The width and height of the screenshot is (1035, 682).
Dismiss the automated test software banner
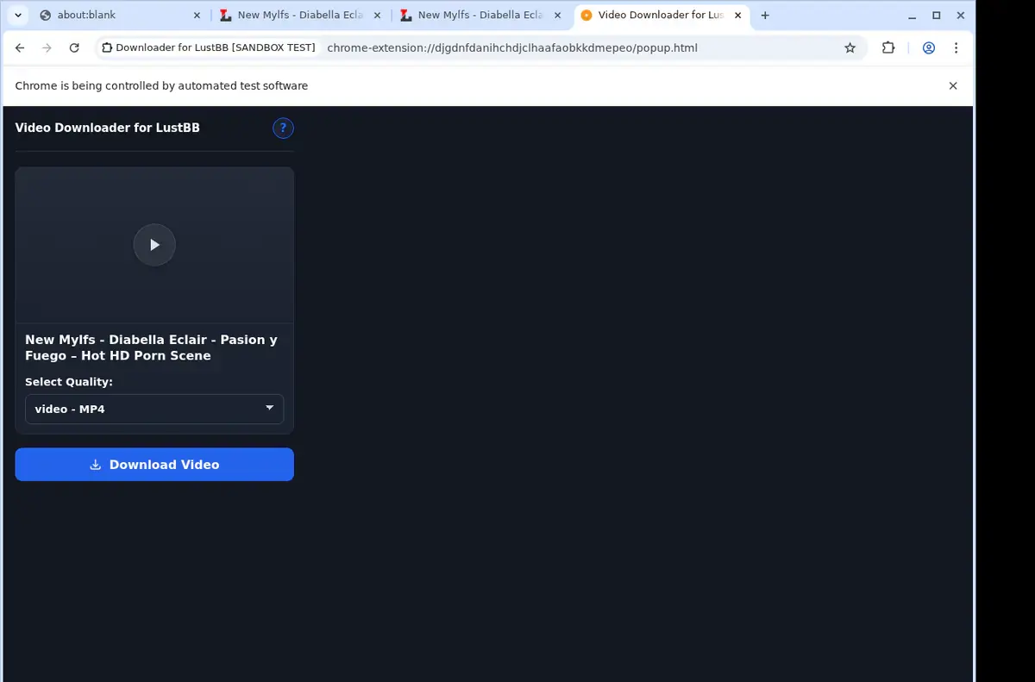coord(953,85)
